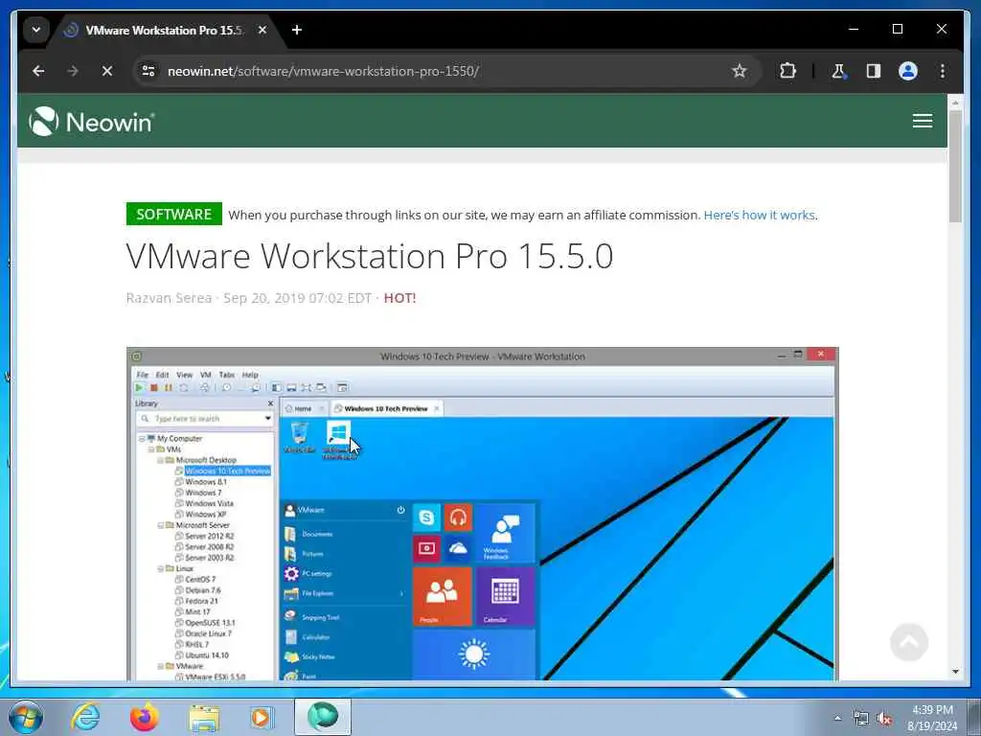981x736 pixels.
Task: Click the scrollbar down arrow
Action: point(955,672)
